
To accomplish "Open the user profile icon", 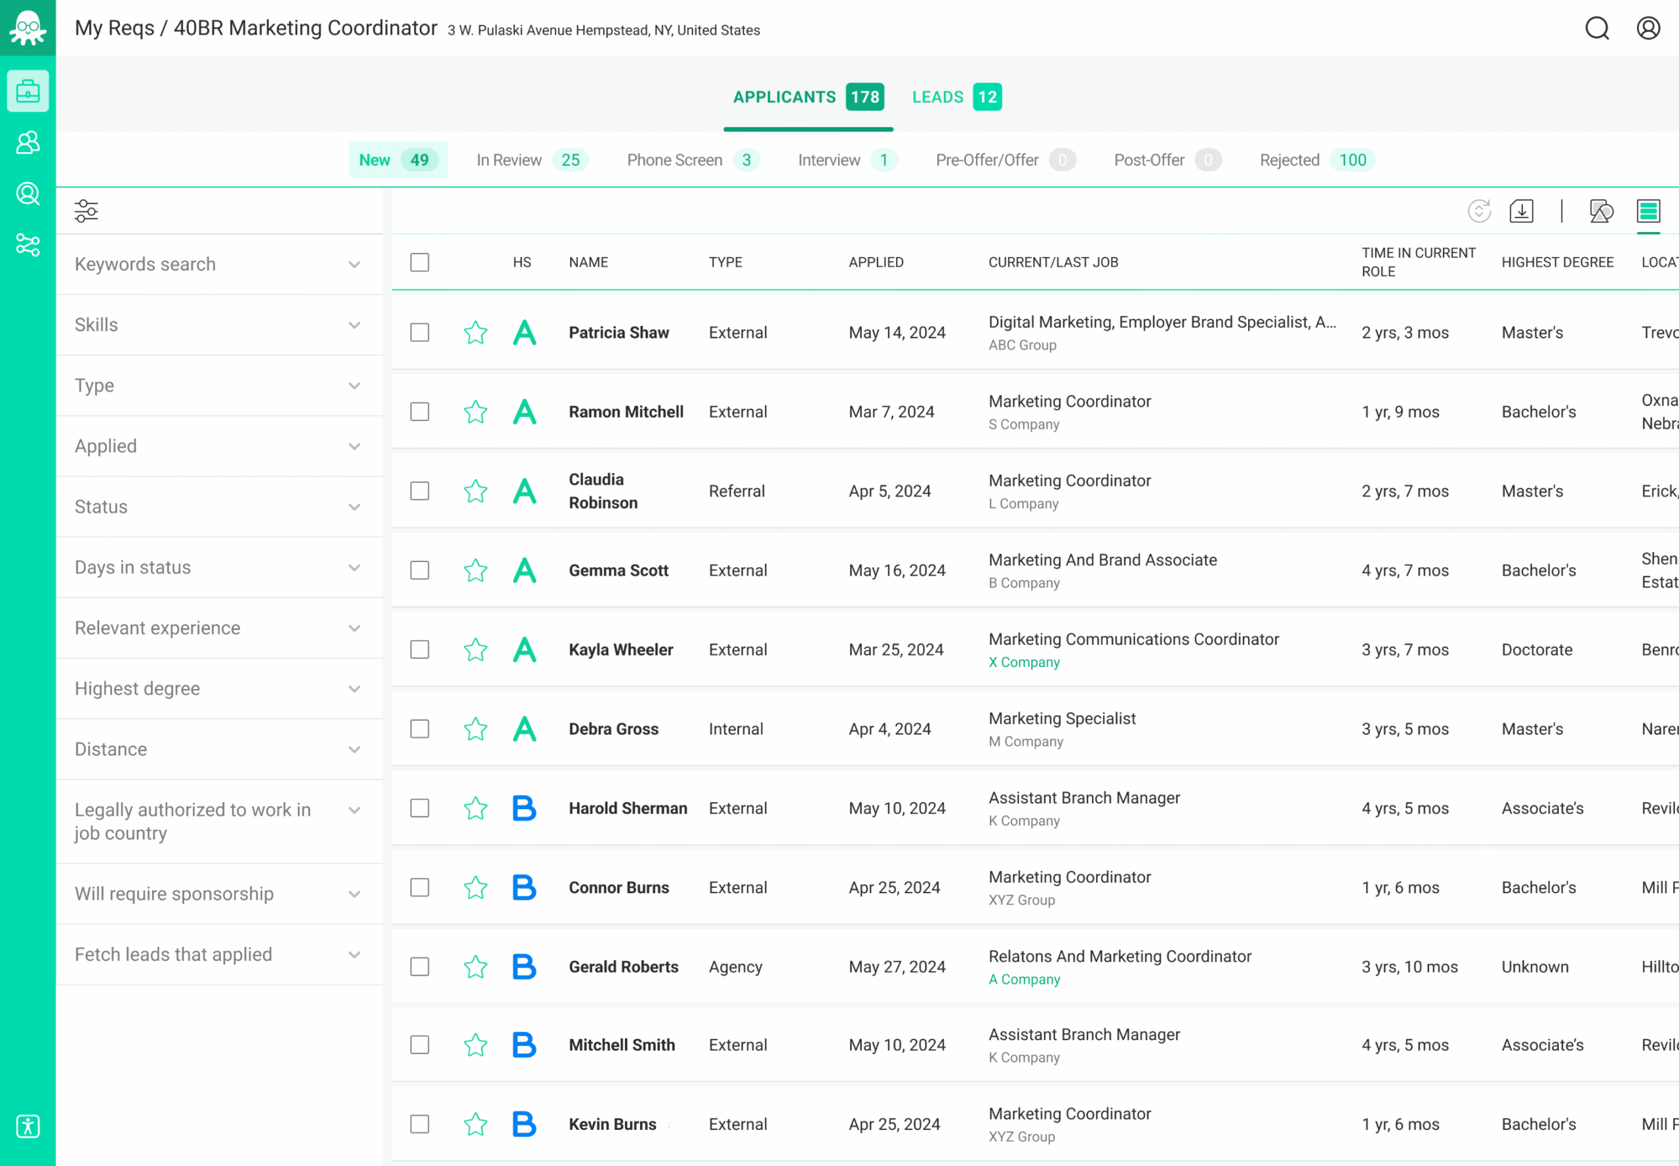I will coord(1648,28).
